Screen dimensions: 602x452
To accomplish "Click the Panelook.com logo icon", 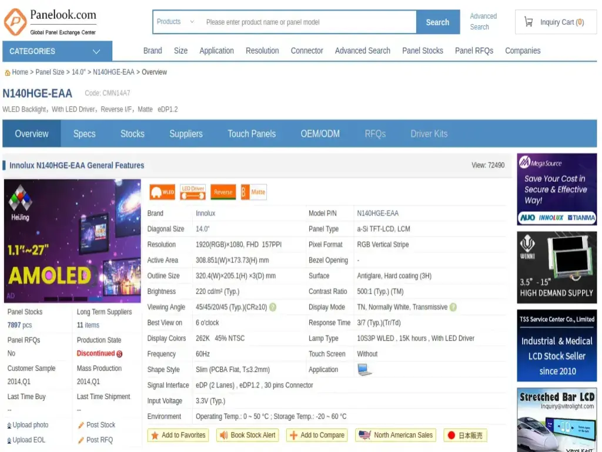I will pyautogui.click(x=15, y=22).
